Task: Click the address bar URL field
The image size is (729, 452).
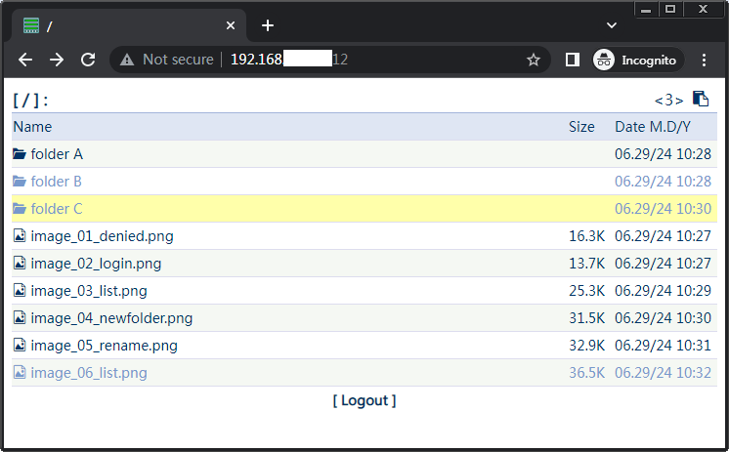Action: point(371,60)
